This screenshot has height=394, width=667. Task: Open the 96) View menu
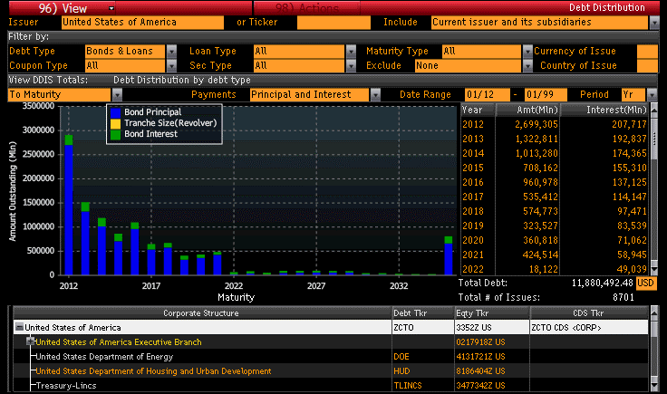click(x=63, y=8)
